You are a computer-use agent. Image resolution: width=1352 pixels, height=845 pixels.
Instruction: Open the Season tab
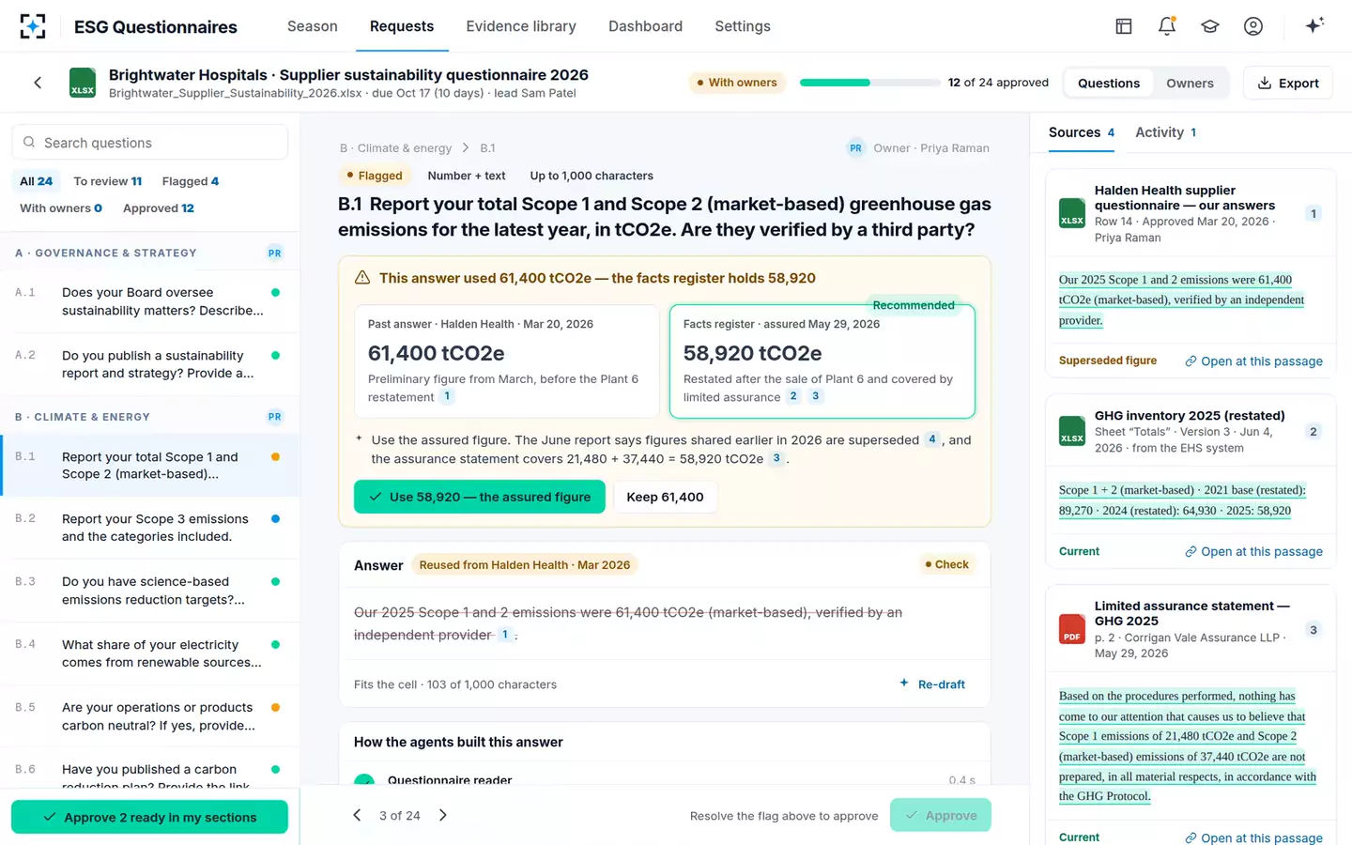[x=313, y=26]
